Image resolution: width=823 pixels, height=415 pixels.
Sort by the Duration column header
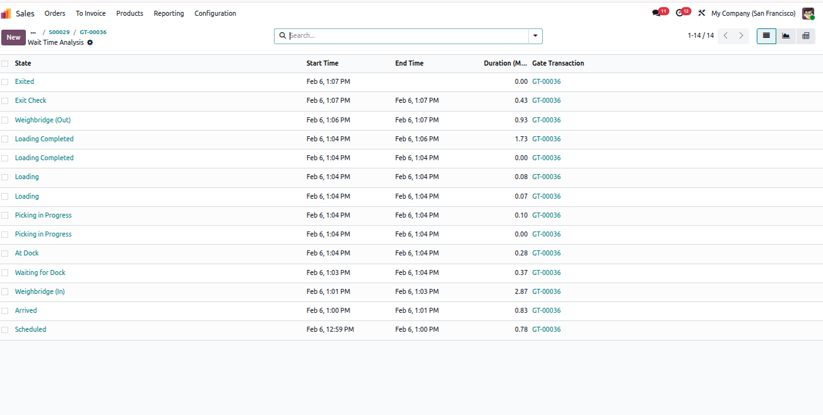pos(506,64)
